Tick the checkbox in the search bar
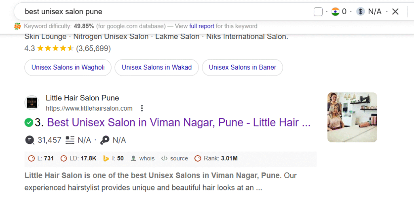Viewport: 414px width, 205px height. [x=318, y=12]
